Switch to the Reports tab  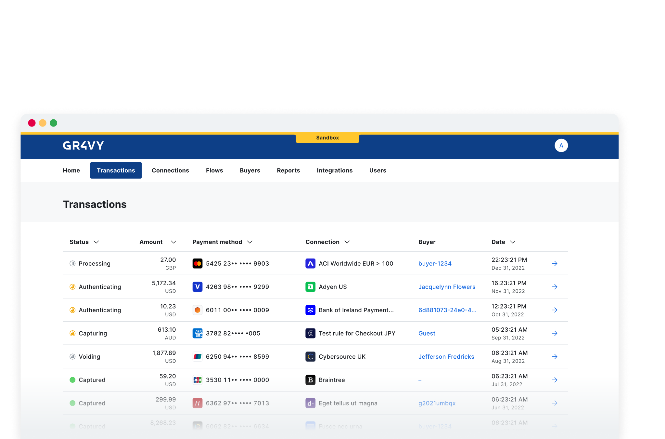click(x=288, y=170)
